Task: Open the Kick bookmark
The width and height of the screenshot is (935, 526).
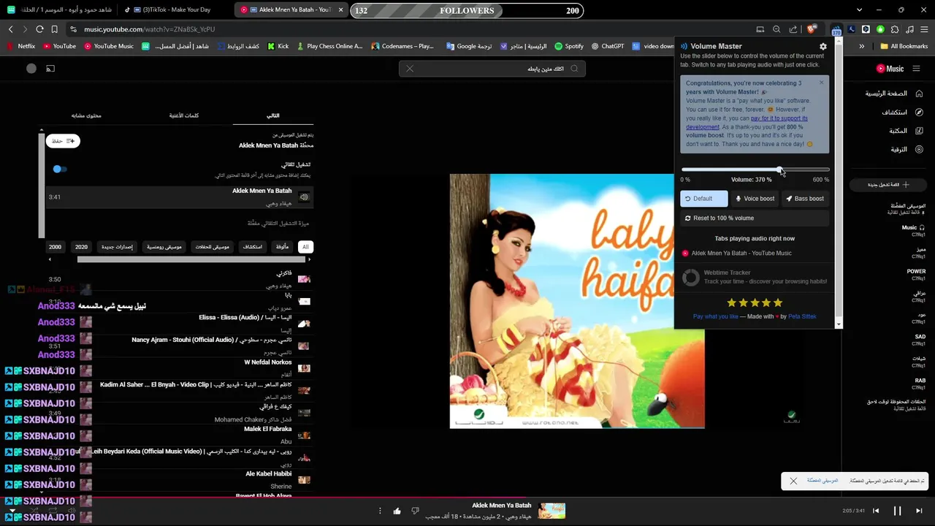Action: [278, 46]
